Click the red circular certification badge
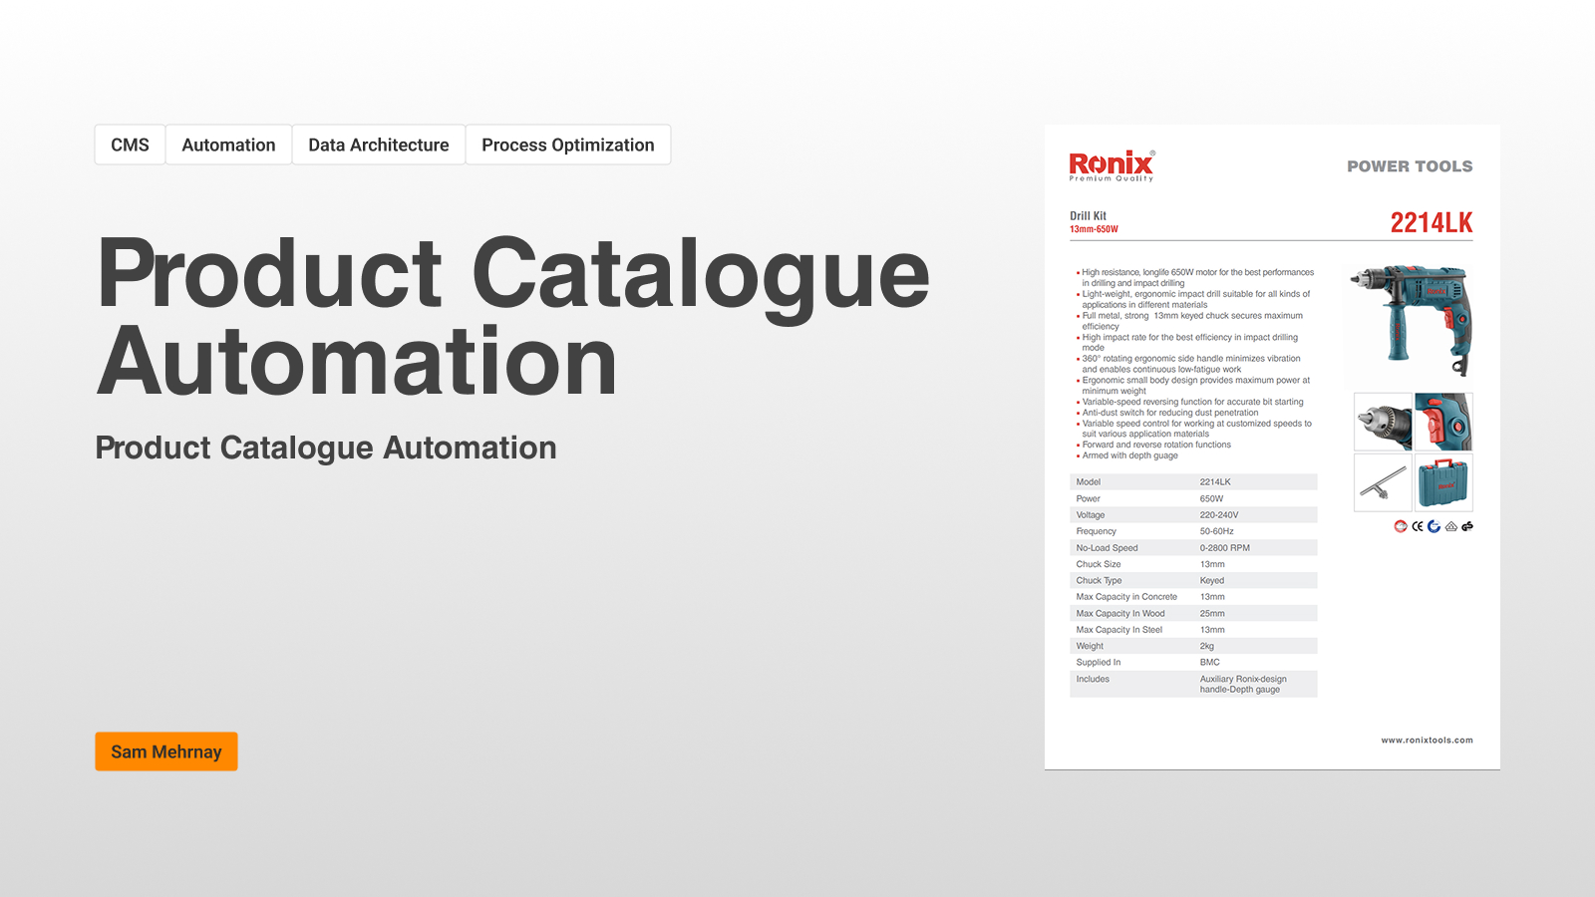Viewport: 1595px width, 897px height. pos(1401,526)
